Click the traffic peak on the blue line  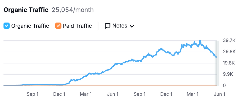pyautogui.click(x=200, y=41)
